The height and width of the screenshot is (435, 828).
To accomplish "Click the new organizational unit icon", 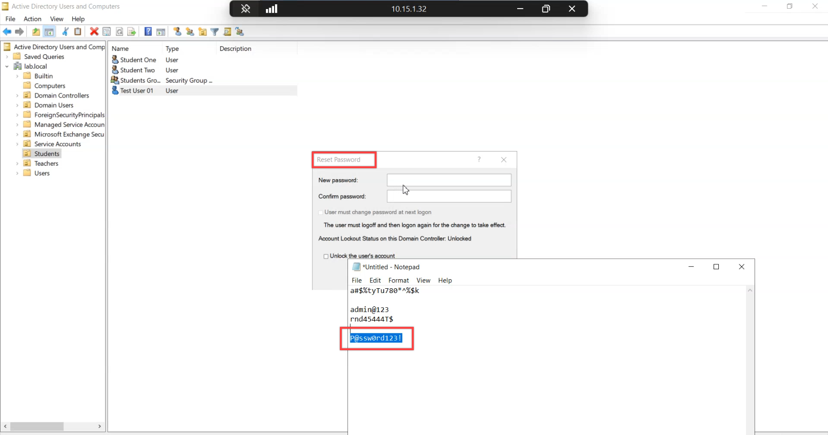I will [x=203, y=31].
